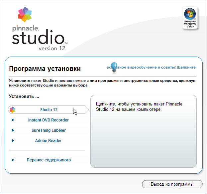Click arrow beside Перенос содержимого
Screen dimensions: 207x194
point(13,160)
